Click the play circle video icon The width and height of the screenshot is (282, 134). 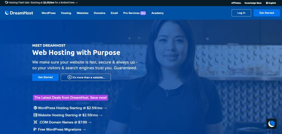[x=70, y=77]
